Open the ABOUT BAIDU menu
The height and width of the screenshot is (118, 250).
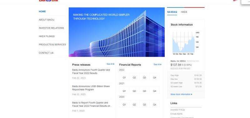coord(46,20)
